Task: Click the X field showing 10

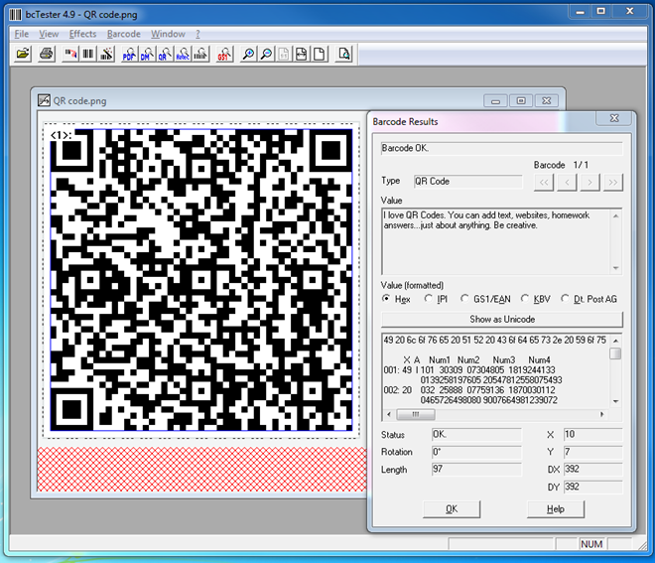Action: click(593, 435)
